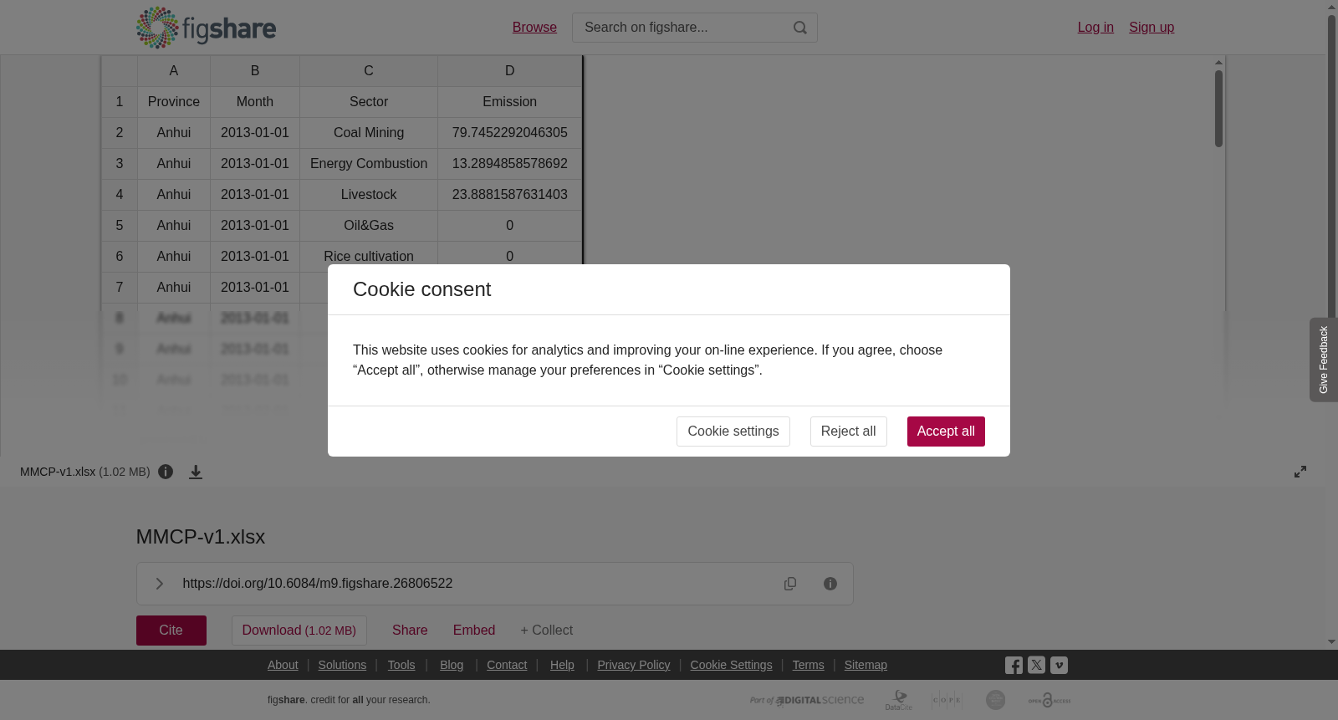Click cell with 23.8881587631403
The width and height of the screenshot is (1338, 720).
point(510,195)
